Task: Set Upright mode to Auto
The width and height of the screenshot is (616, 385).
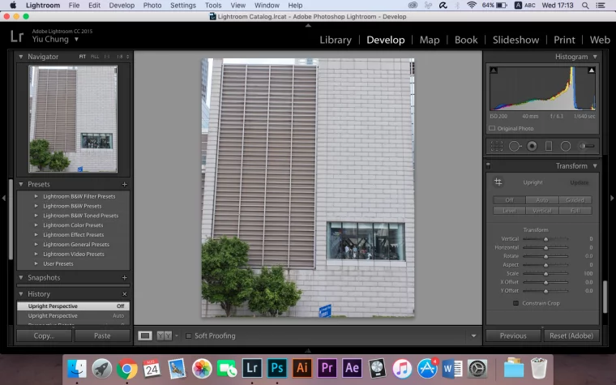Action: coord(542,200)
